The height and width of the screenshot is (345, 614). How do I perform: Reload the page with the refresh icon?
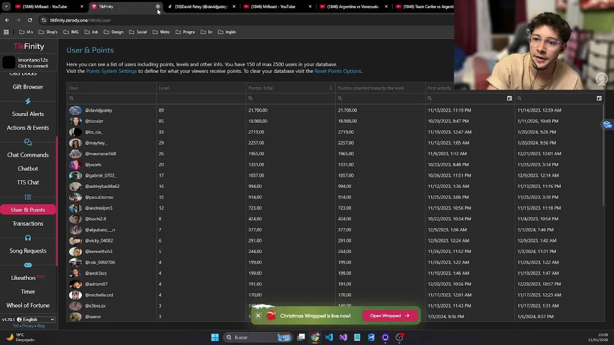click(30, 20)
